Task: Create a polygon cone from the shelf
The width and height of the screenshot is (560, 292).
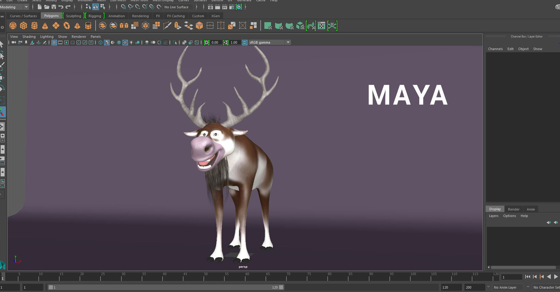Action: pos(45,26)
